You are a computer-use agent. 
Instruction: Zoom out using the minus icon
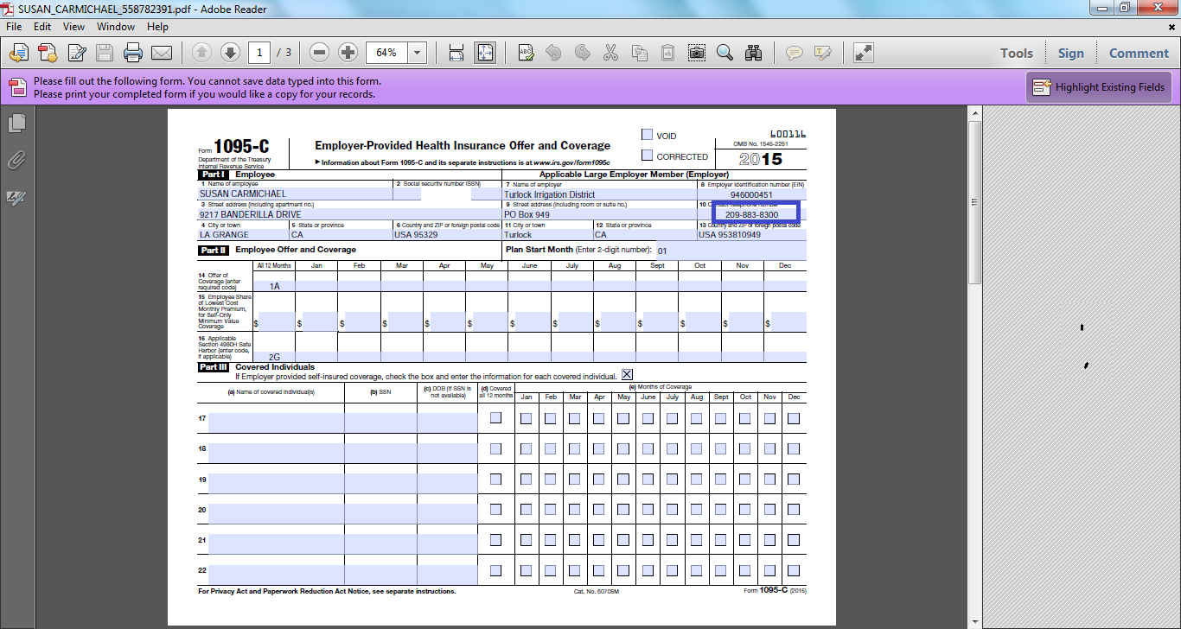(319, 53)
